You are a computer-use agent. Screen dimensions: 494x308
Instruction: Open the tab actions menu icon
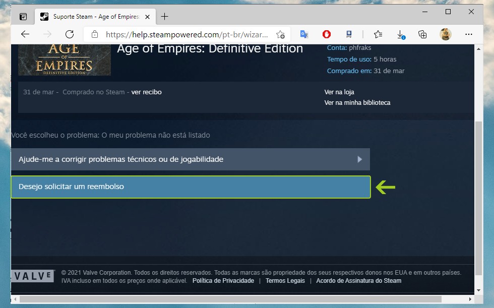(x=23, y=17)
